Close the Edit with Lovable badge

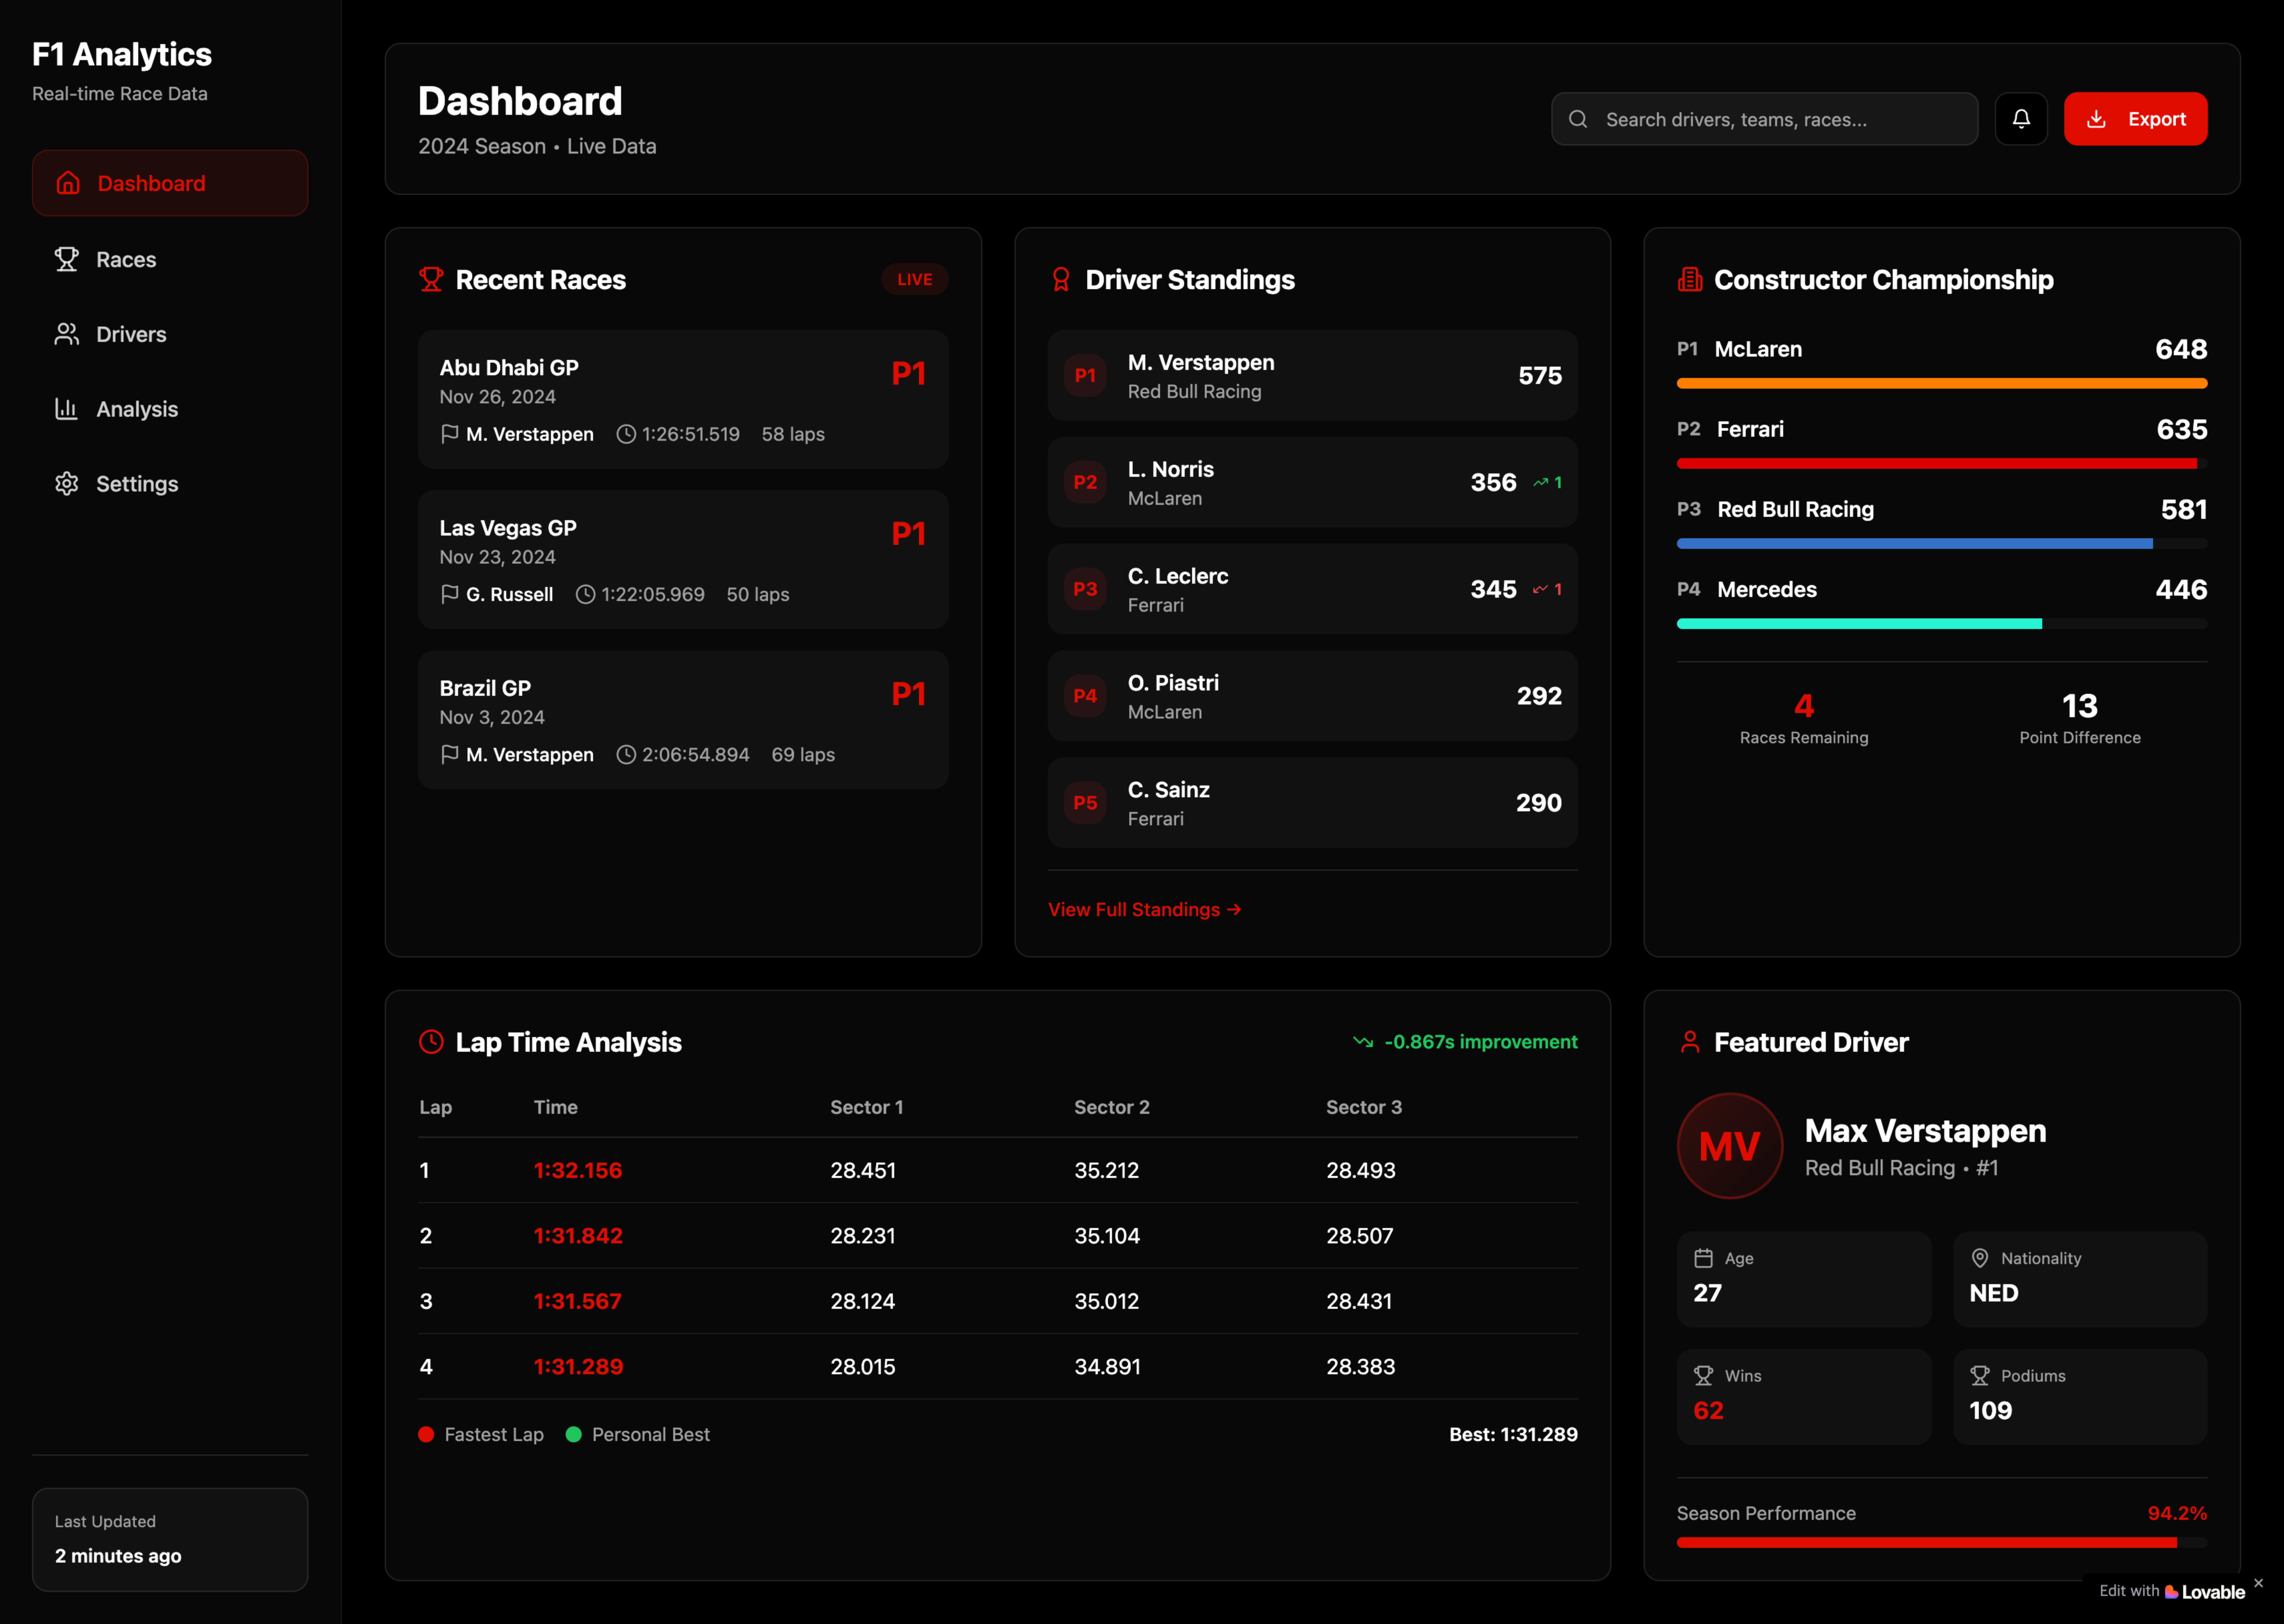pyautogui.click(x=2258, y=1583)
